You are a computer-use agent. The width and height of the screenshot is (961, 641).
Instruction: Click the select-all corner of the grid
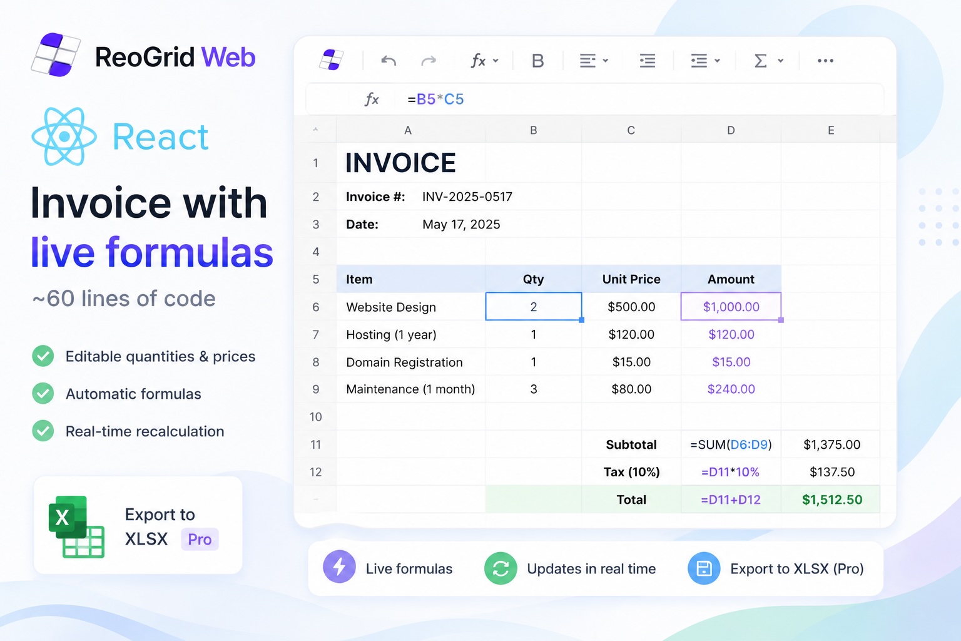click(x=315, y=130)
